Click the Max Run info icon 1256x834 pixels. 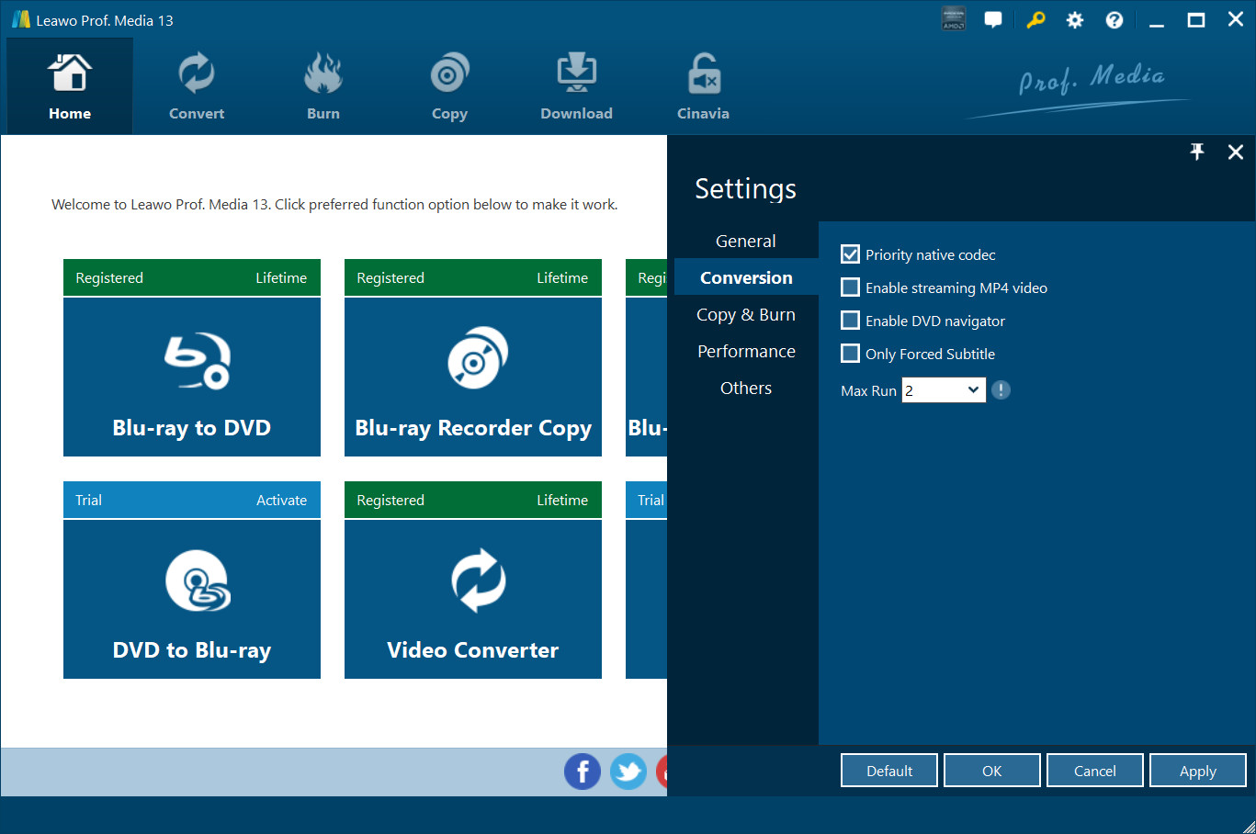(1001, 390)
